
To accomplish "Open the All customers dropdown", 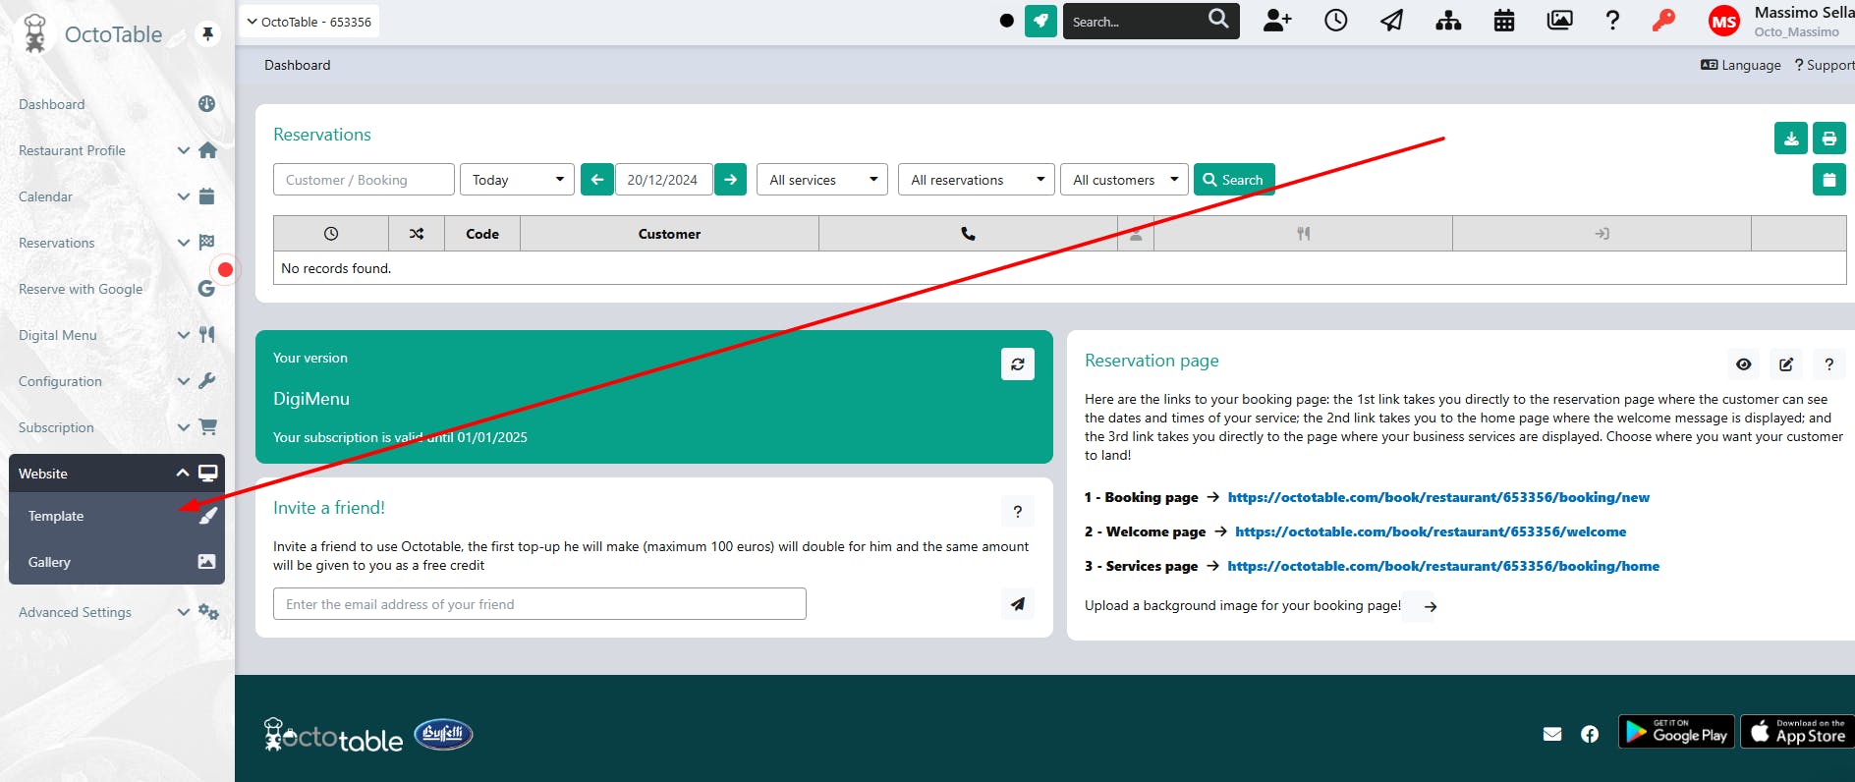I will point(1124,180).
